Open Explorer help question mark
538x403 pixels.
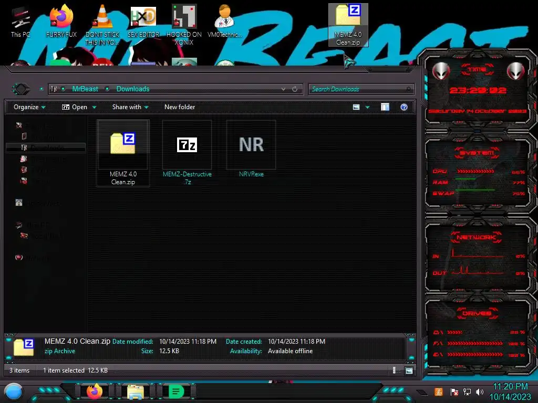tap(404, 107)
